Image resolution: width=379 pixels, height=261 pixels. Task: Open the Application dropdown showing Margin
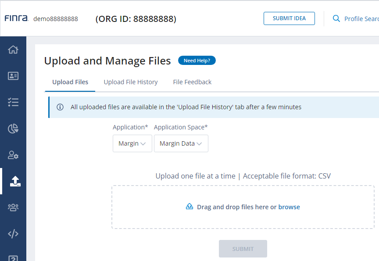coord(132,143)
